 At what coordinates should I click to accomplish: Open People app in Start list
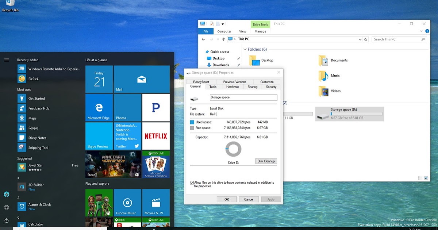50,128
